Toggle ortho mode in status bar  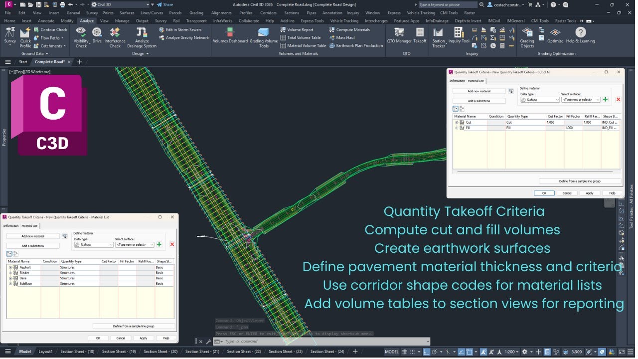point(427,352)
